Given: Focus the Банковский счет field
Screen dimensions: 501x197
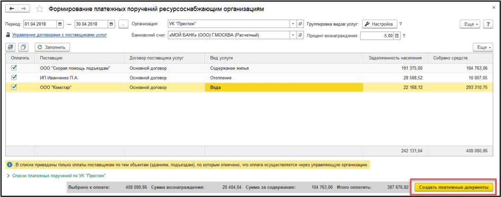Looking at the screenshot, I should 229,35.
